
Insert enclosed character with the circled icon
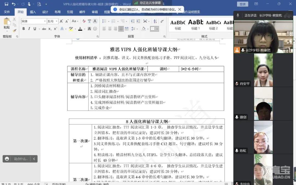pyautogui.click(x=95, y=29)
